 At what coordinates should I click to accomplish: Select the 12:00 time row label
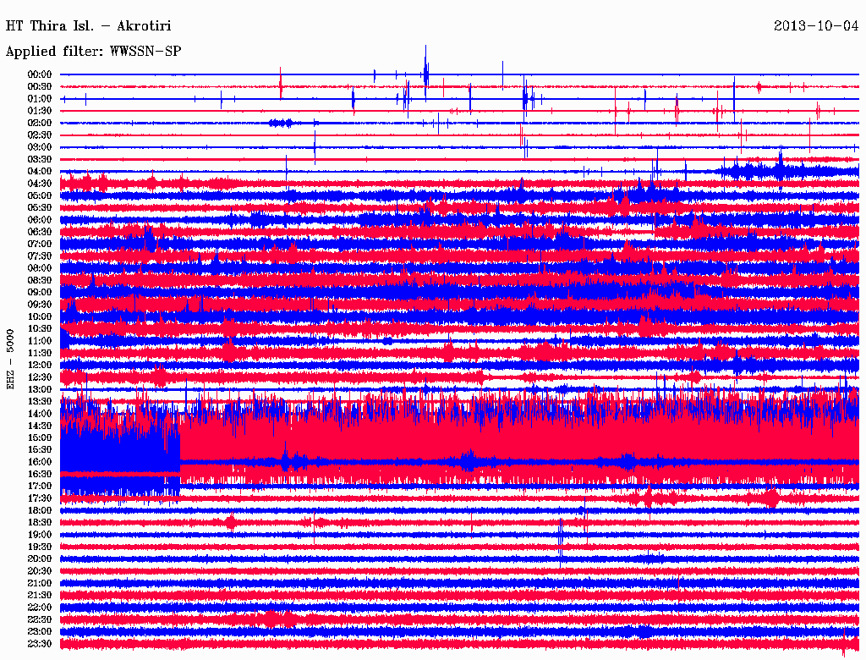pos(40,365)
